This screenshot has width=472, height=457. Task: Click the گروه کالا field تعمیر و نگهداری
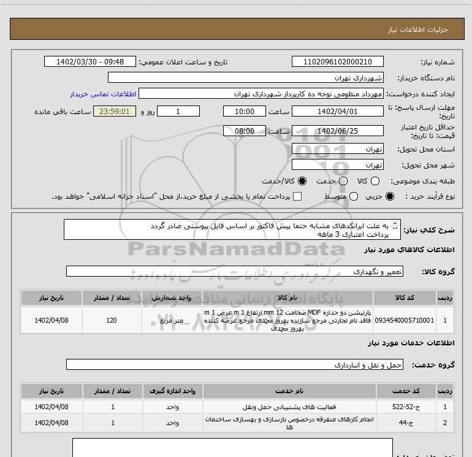[235, 271]
